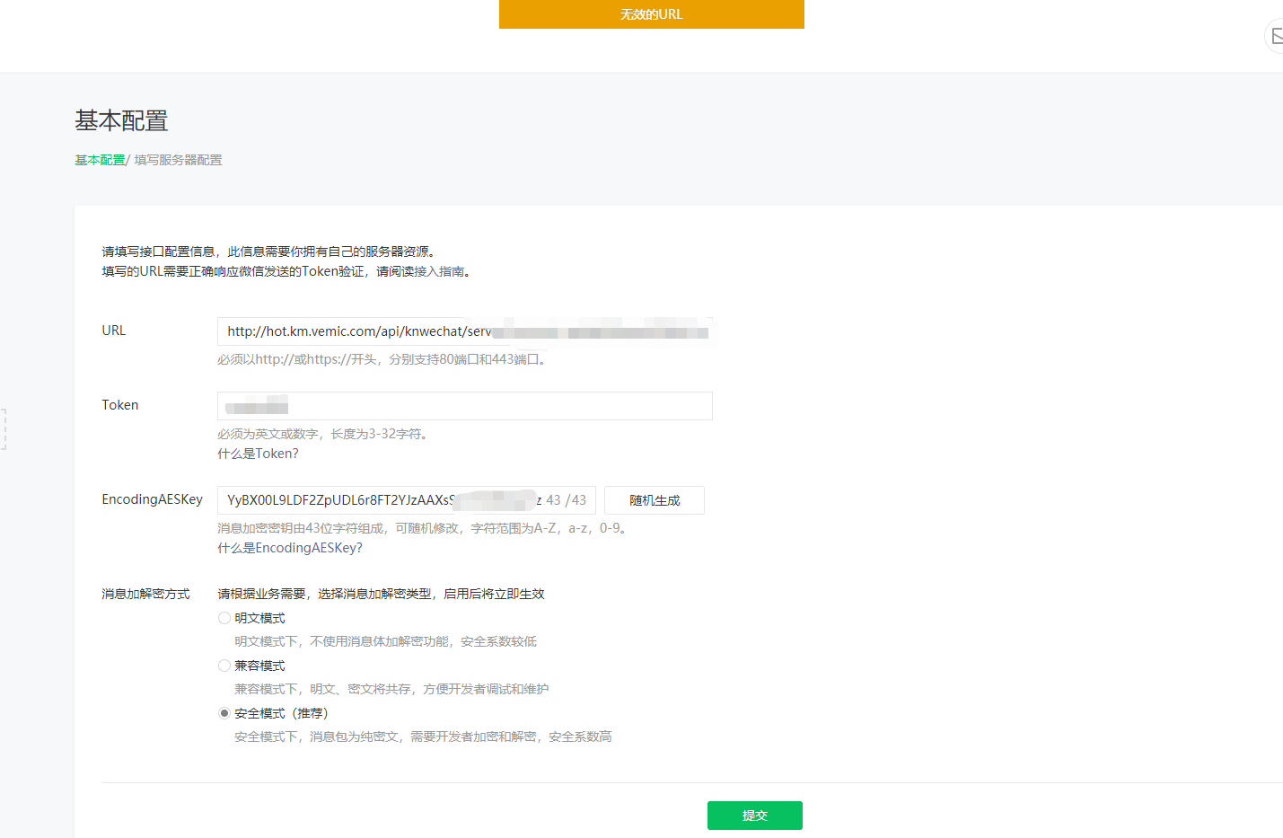Image resolution: width=1283 pixels, height=838 pixels.
Task: Open the 接入指南 link
Action: pyautogui.click(x=439, y=271)
